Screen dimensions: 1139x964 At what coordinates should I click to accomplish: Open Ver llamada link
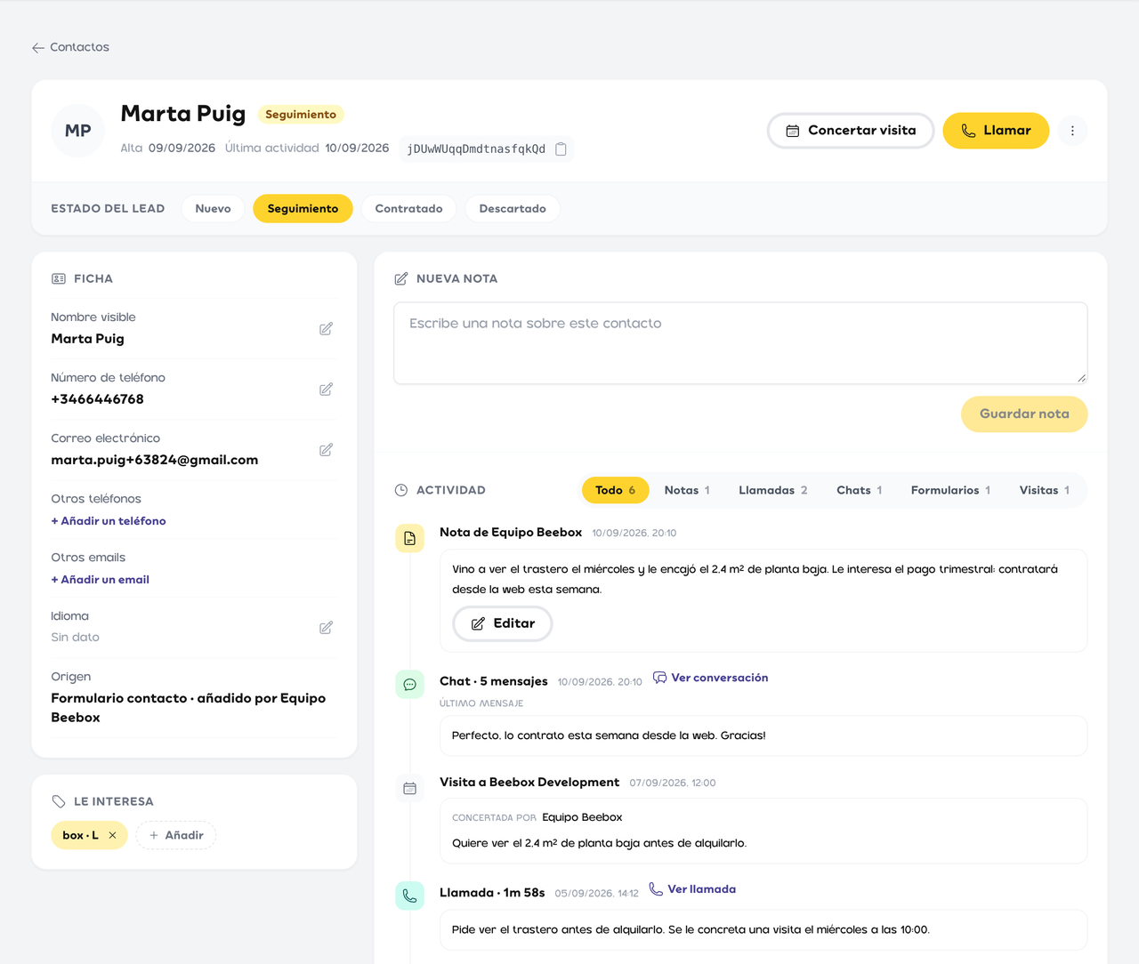(692, 889)
